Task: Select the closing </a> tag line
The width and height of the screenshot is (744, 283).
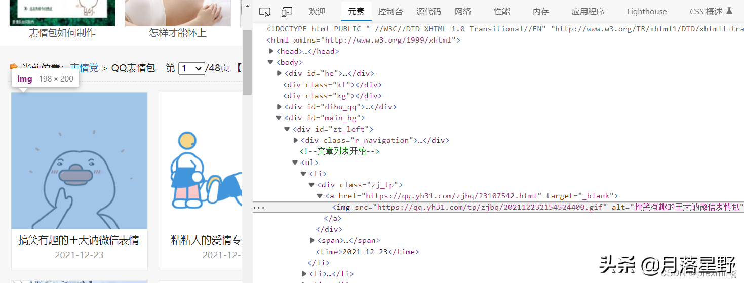Action: tap(333, 218)
